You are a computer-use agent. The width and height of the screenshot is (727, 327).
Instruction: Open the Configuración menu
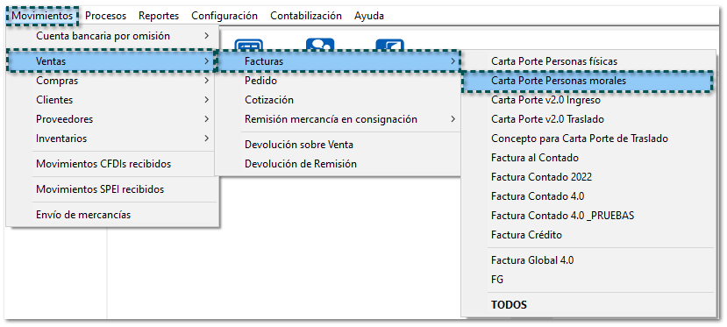click(x=225, y=16)
